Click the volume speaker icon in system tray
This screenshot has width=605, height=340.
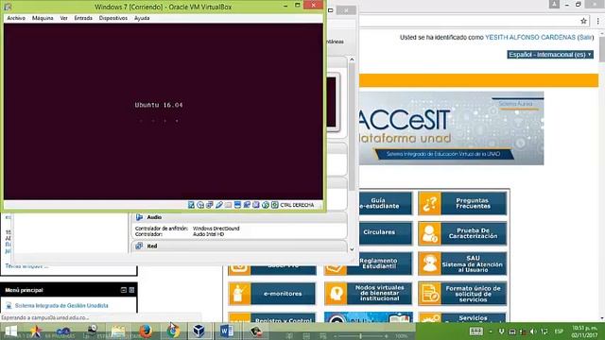point(533,331)
